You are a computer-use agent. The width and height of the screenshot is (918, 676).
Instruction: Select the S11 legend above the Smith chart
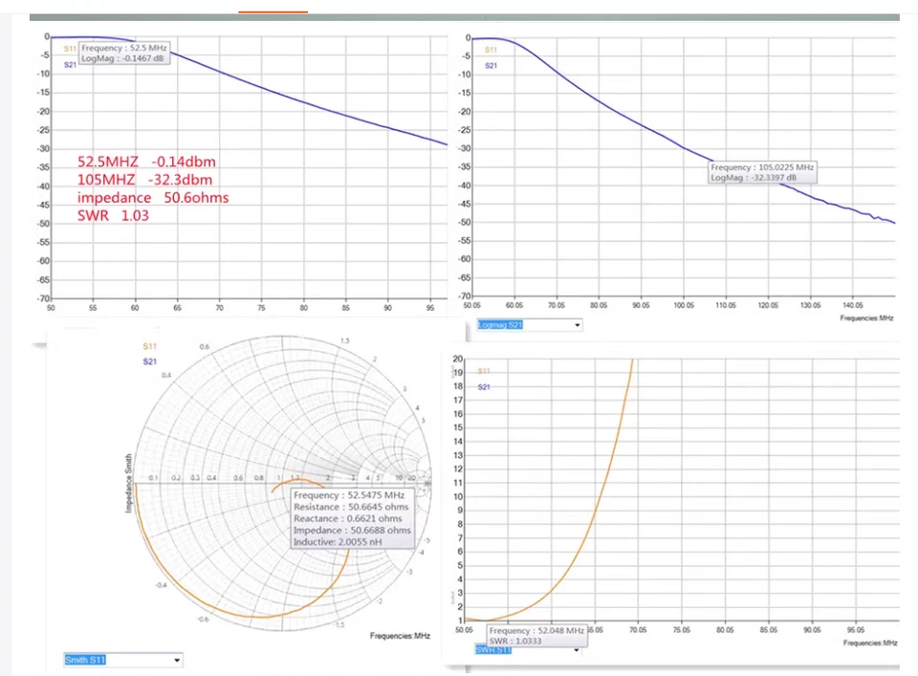point(149,346)
